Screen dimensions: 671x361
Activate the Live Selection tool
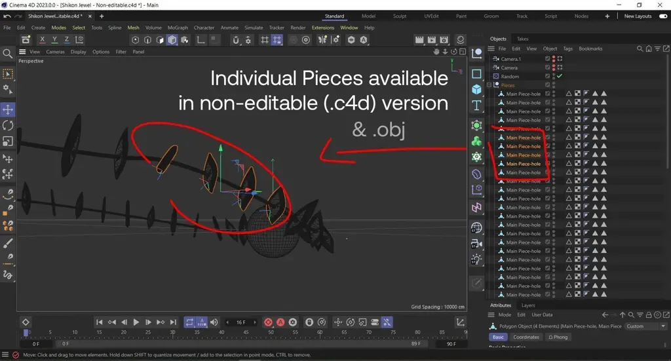point(8,74)
